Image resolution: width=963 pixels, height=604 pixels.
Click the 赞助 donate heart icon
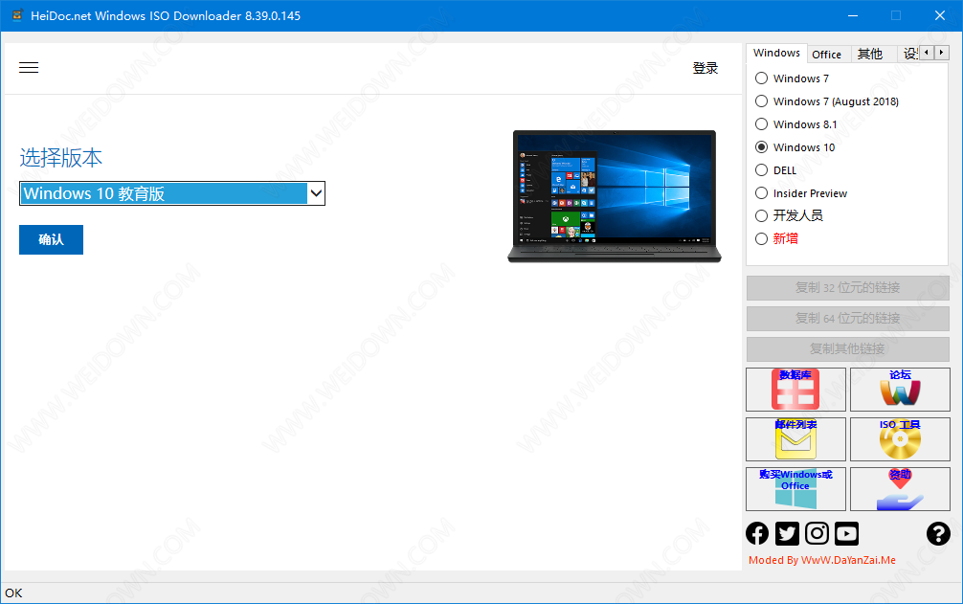(x=900, y=489)
